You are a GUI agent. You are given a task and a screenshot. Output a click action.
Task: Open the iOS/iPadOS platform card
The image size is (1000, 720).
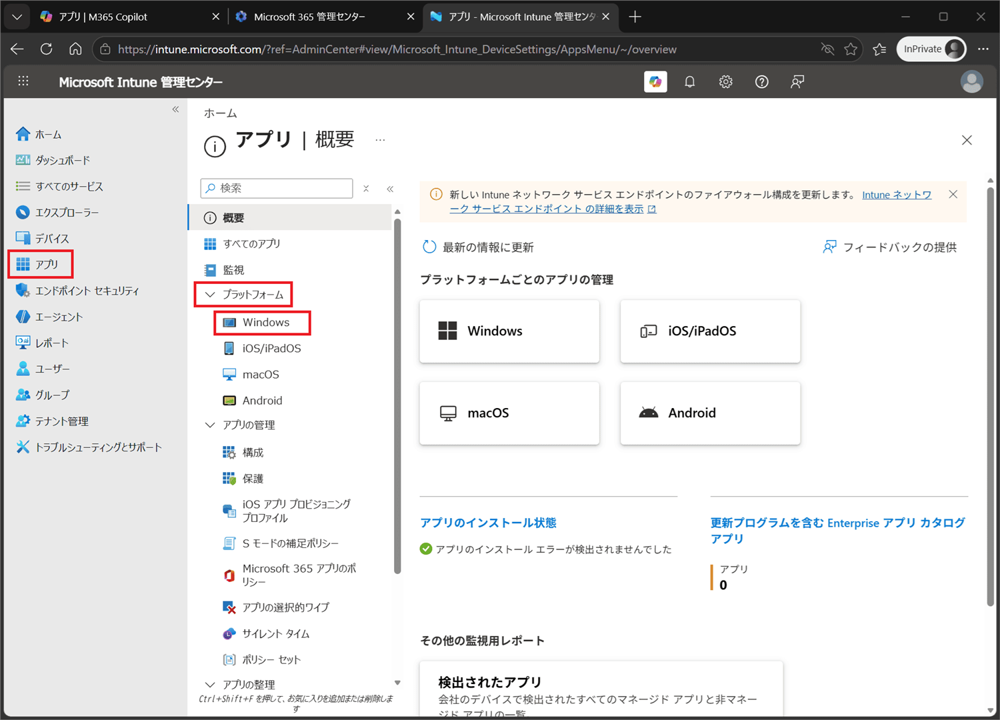(710, 331)
